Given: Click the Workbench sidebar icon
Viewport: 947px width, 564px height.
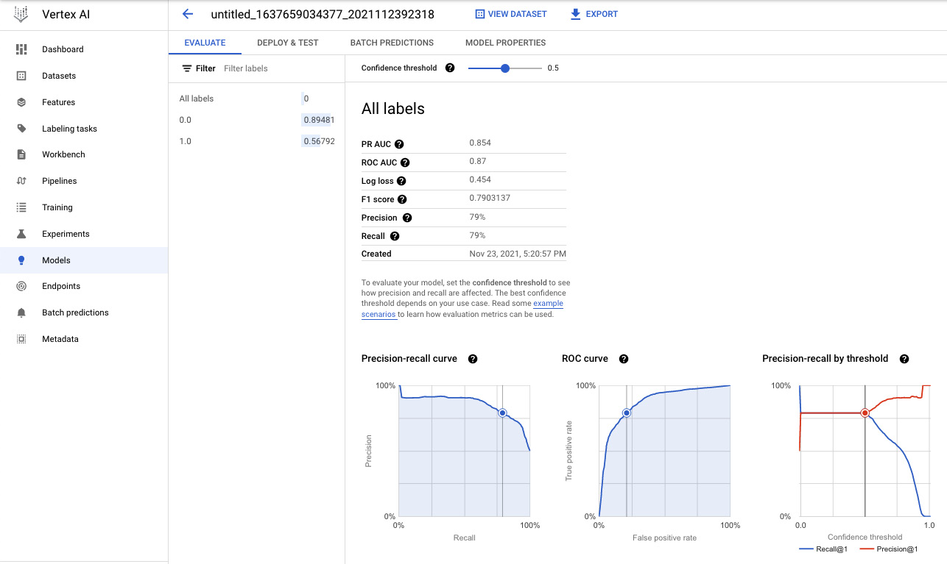Looking at the screenshot, I should click(21, 154).
